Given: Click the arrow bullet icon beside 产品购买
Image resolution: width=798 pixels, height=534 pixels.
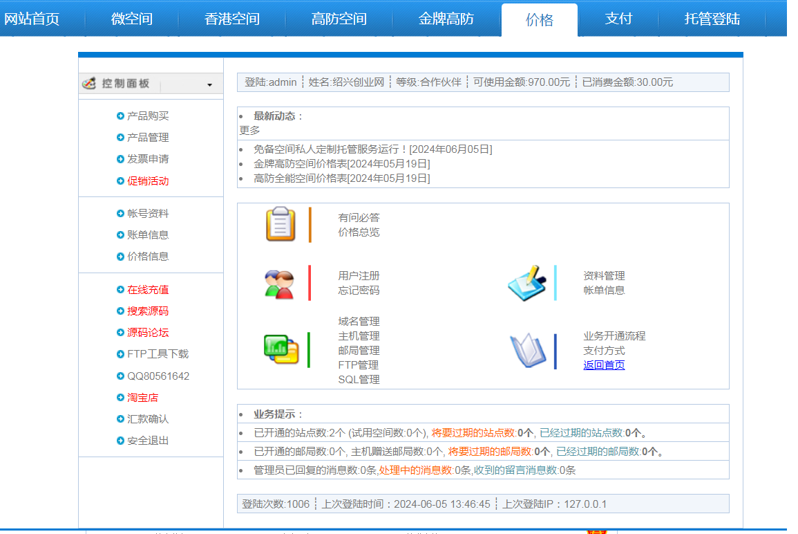Looking at the screenshot, I should pyautogui.click(x=121, y=116).
